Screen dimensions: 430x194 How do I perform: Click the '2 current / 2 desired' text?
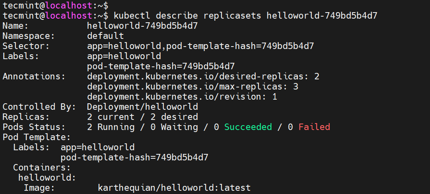142,117
